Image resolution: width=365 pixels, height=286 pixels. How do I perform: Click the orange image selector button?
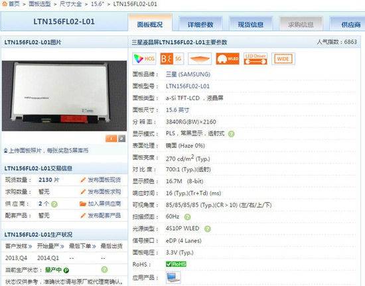coord(111,139)
